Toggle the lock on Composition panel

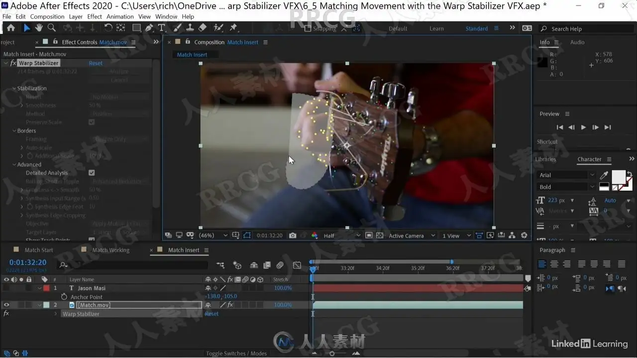(188, 42)
